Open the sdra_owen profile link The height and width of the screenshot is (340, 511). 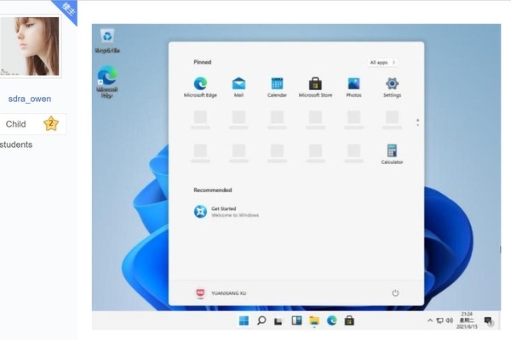30,99
